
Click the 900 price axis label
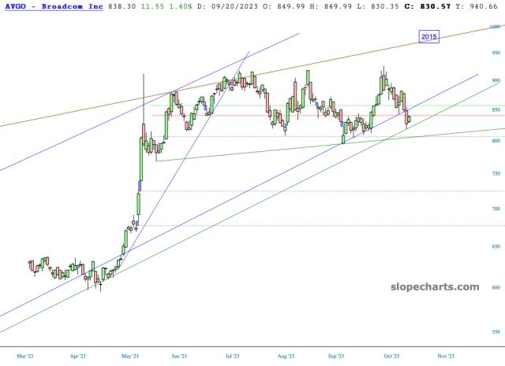495,80
